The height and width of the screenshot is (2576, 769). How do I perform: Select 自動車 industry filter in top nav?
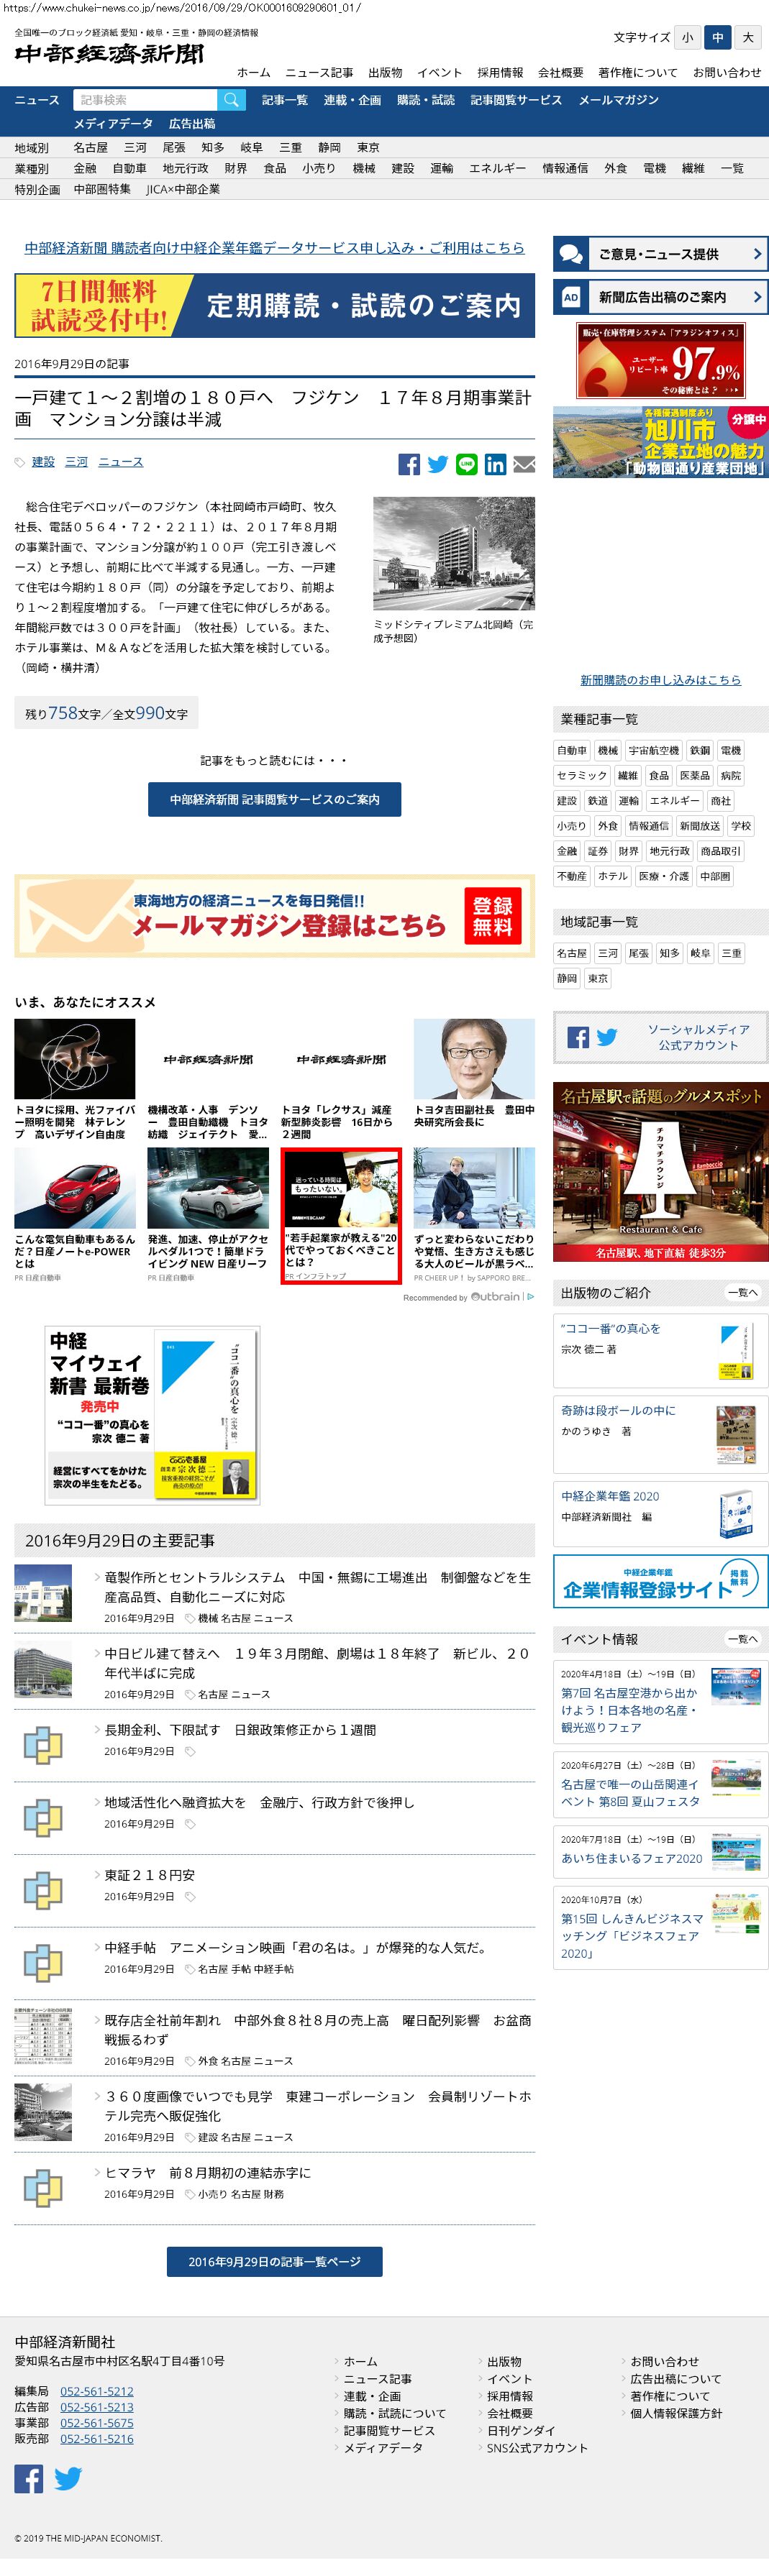(129, 168)
